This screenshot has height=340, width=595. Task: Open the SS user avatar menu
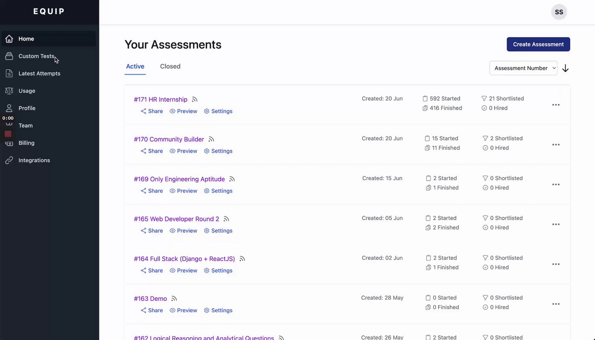point(559,12)
